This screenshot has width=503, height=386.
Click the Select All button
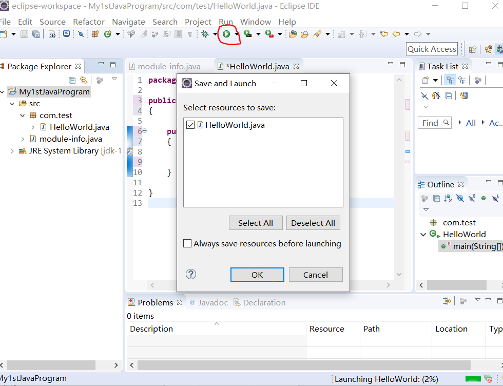256,223
